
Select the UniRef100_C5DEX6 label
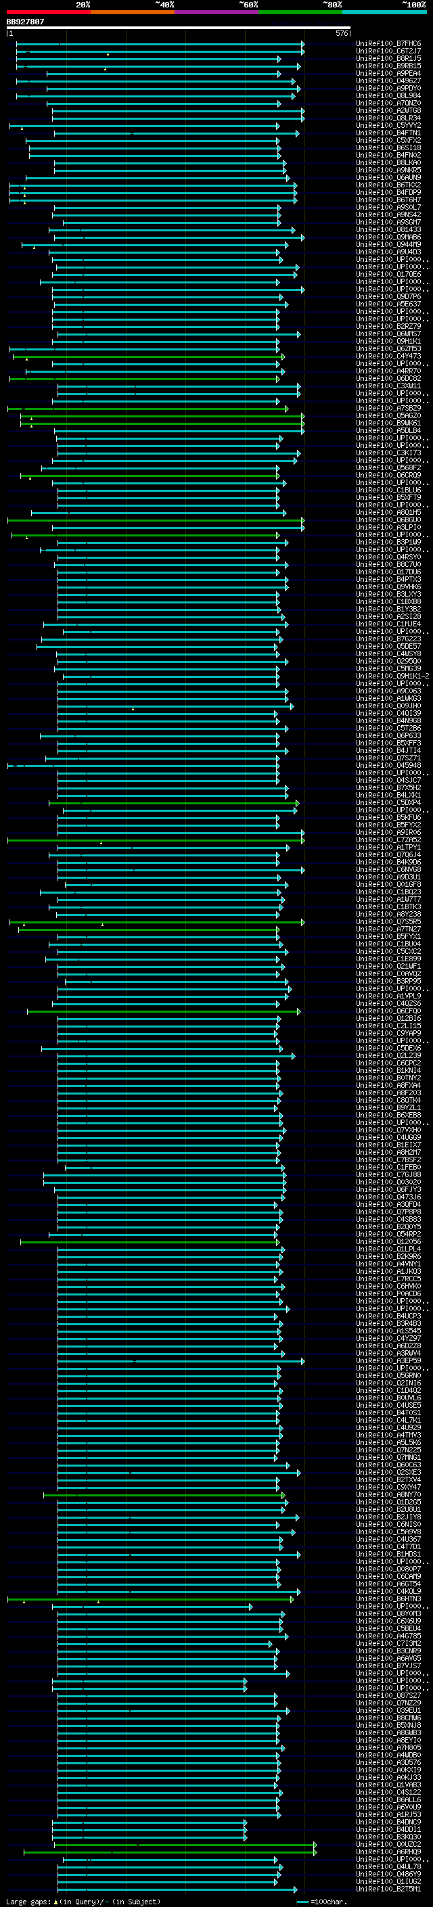pyautogui.click(x=388, y=1049)
